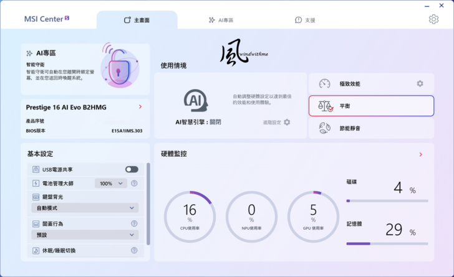Viewport: 454px width, 277px height.
Task: Toggle the USB電源共享 switch
Action: 132,169
